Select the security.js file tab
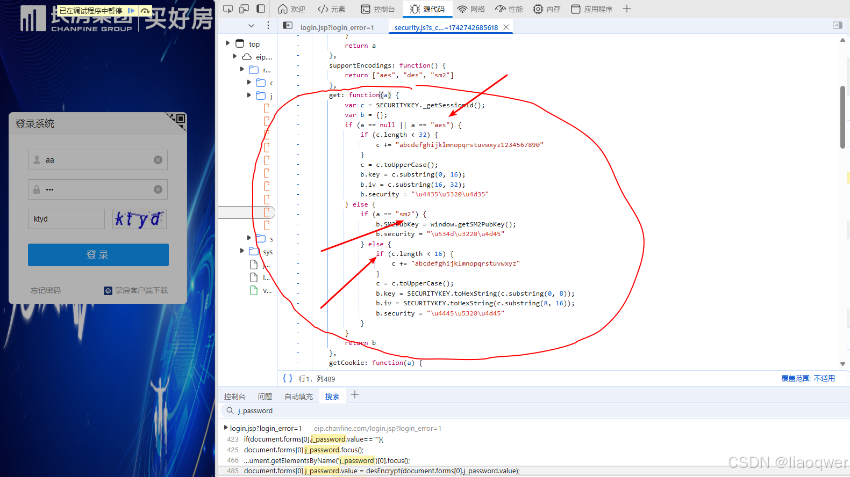The height and width of the screenshot is (477, 850). click(x=446, y=27)
